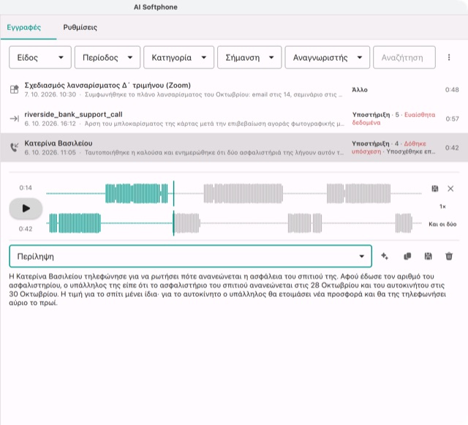
Task: Open the three-dot more options menu
Action: click(449, 57)
